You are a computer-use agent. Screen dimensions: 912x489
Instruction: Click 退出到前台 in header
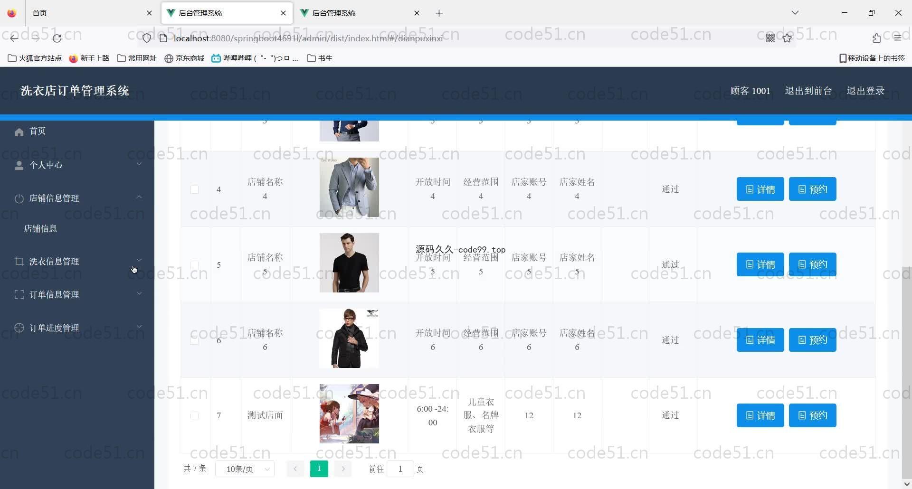click(808, 91)
